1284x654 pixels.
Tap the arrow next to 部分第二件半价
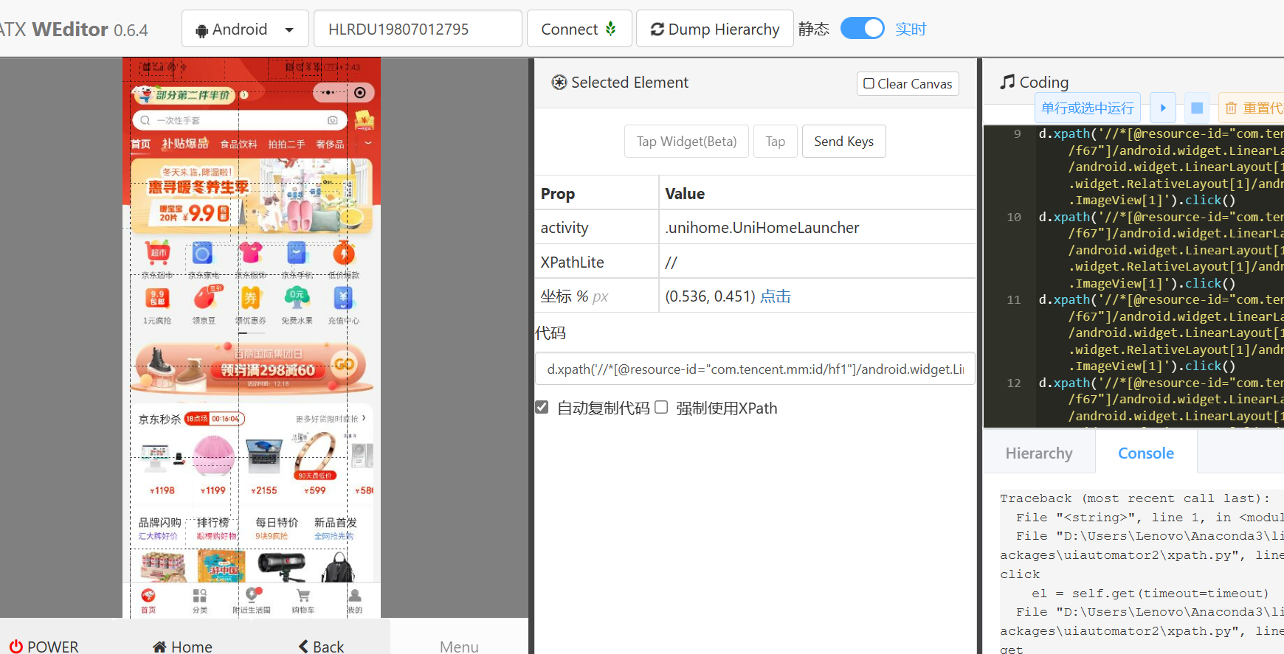click(244, 94)
